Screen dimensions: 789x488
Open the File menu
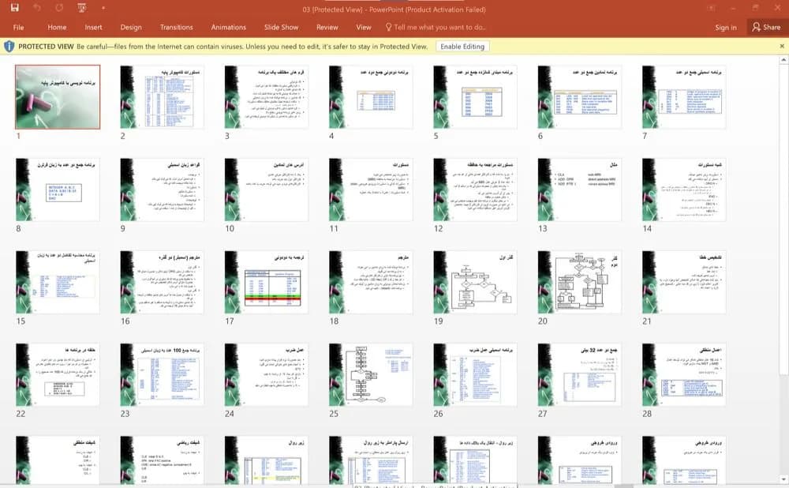click(x=19, y=27)
